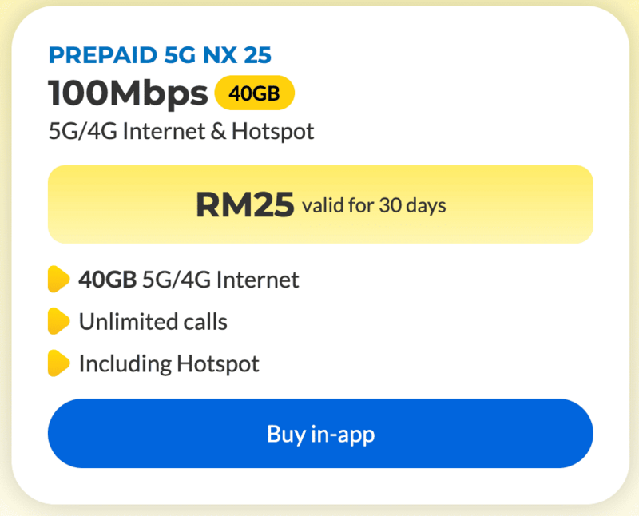Click the Unlimited calls feature text
The height and width of the screenshot is (516, 639).
point(153,322)
